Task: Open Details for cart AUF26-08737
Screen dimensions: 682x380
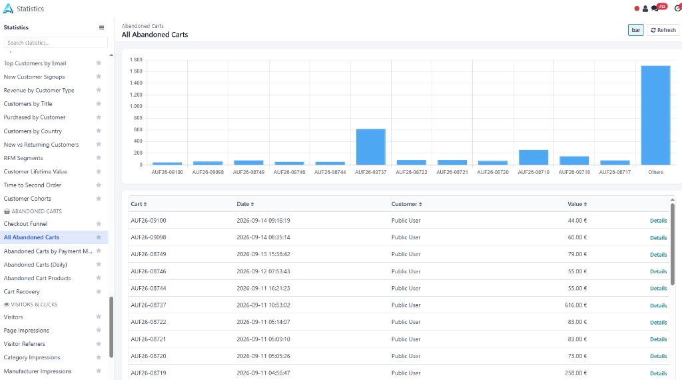Action: (658, 305)
